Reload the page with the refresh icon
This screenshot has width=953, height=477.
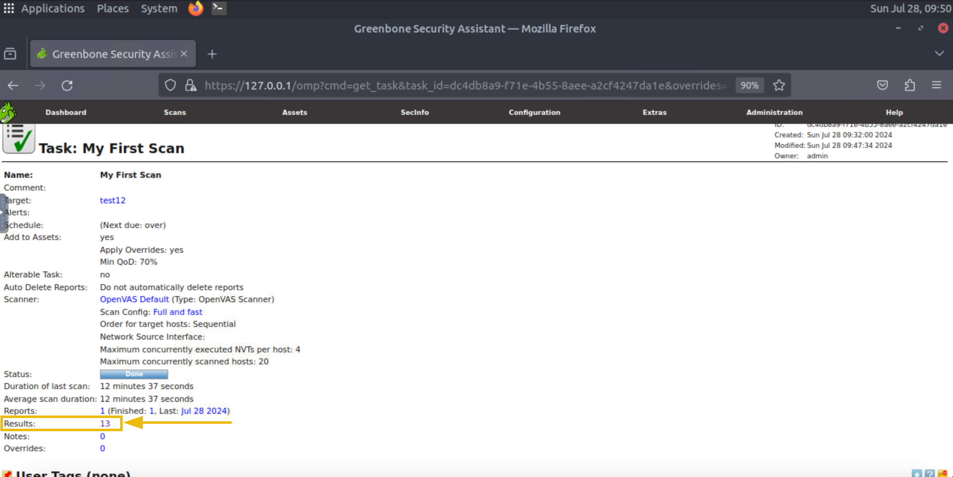click(x=67, y=85)
